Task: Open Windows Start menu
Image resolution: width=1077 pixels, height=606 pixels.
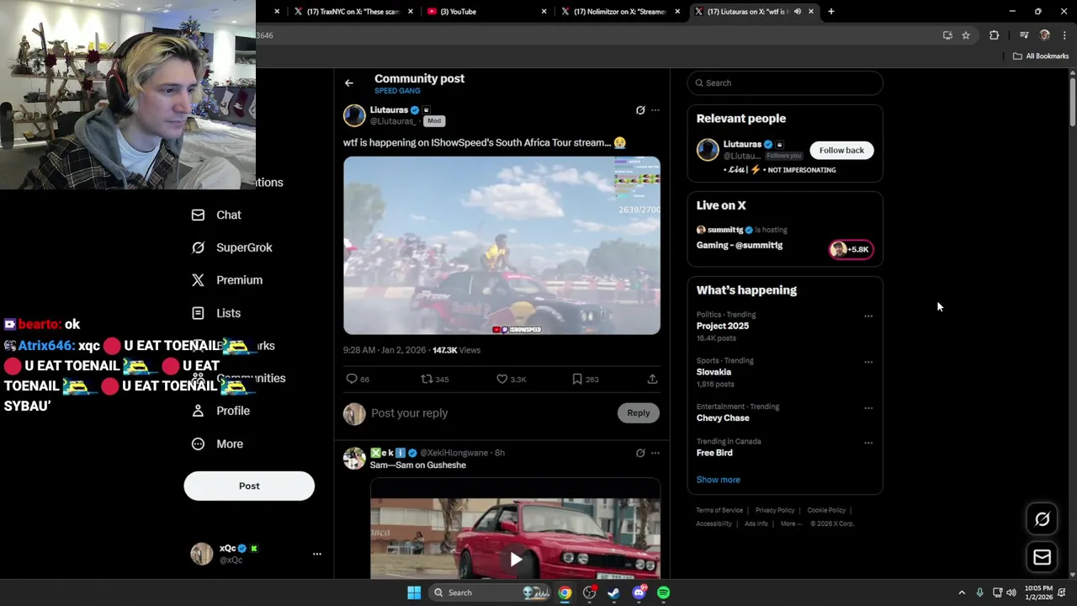Action: 414,593
